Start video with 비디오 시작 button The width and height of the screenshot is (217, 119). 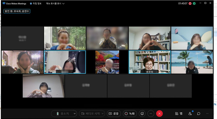[x=90, y=114]
